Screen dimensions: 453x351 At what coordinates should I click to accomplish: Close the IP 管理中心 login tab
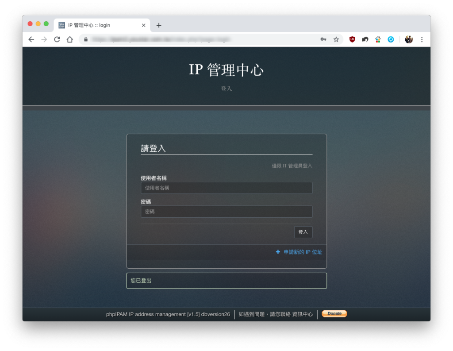click(x=144, y=25)
